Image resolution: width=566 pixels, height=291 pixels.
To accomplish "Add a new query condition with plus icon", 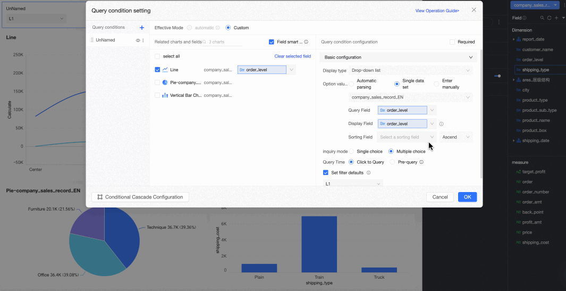I will (x=141, y=28).
